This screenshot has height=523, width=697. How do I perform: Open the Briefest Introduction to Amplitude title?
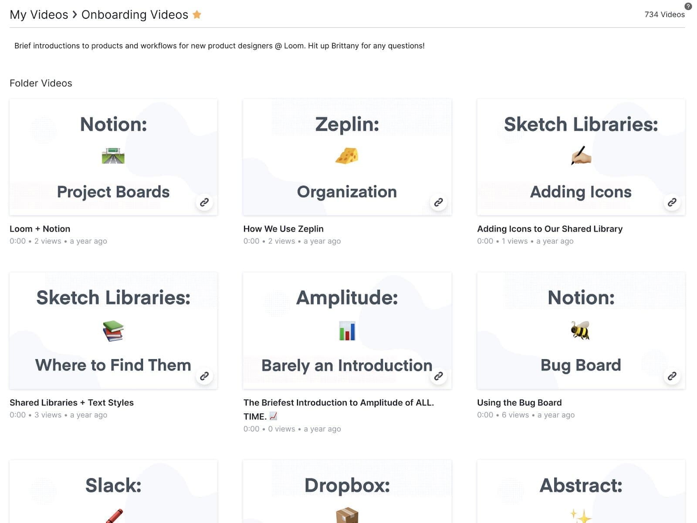click(x=338, y=402)
